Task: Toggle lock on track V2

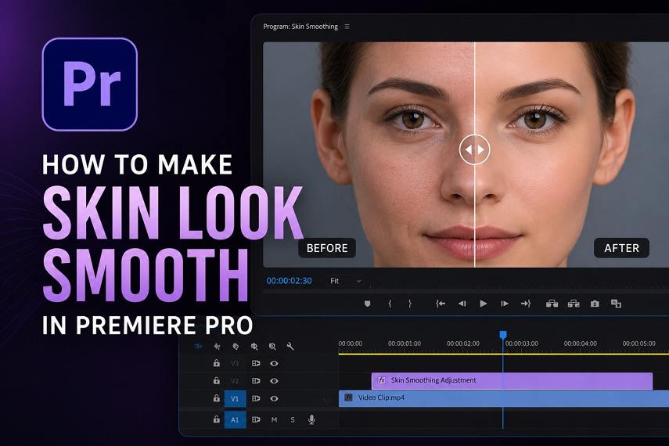Action: [x=216, y=380]
